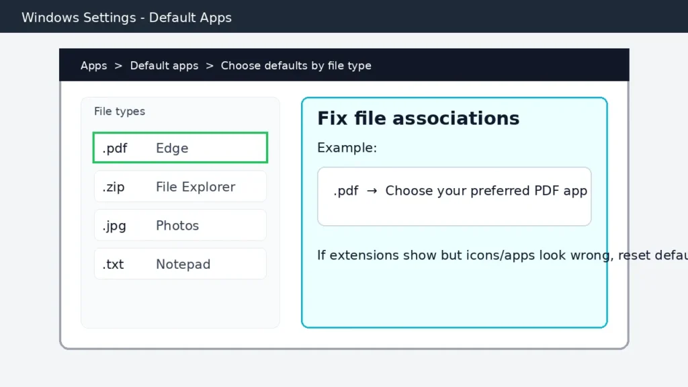Select the Choose defaults by file type breadcrumb

click(x=296, y=65)
